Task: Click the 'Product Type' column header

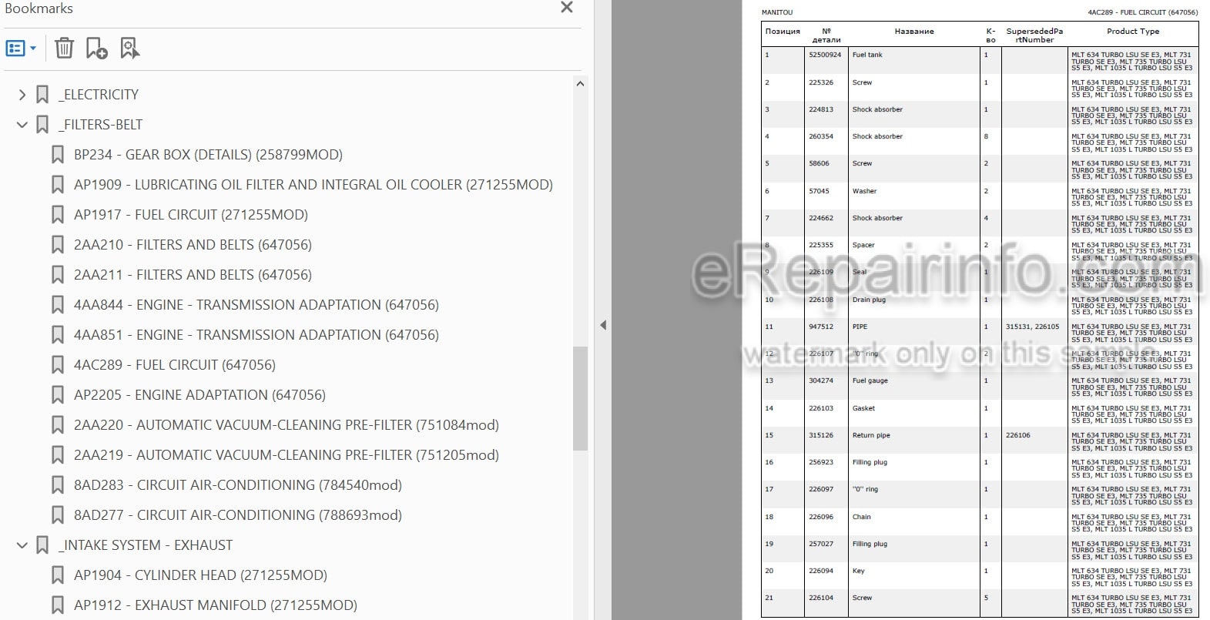Action: pyautogui.click(x=1132, y=32)
